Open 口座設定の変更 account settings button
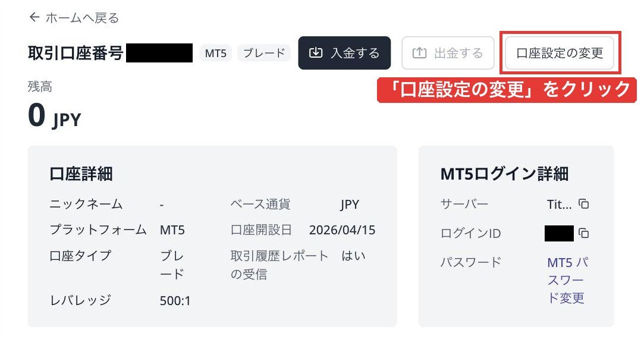 tap(559, 53)
